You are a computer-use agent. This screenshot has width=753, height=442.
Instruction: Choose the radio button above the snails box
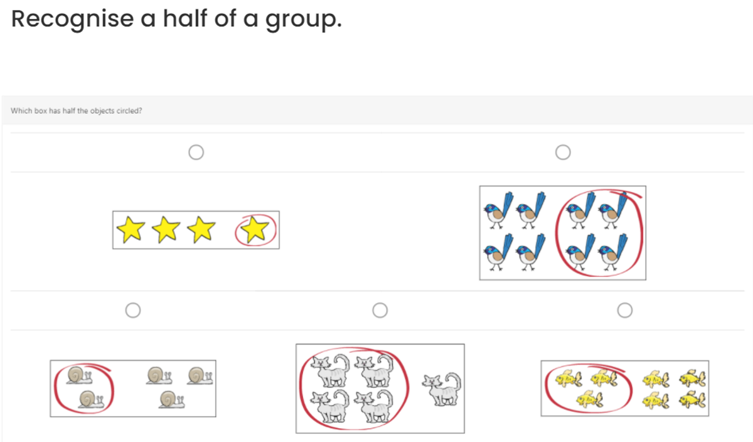tap(132, 310)
